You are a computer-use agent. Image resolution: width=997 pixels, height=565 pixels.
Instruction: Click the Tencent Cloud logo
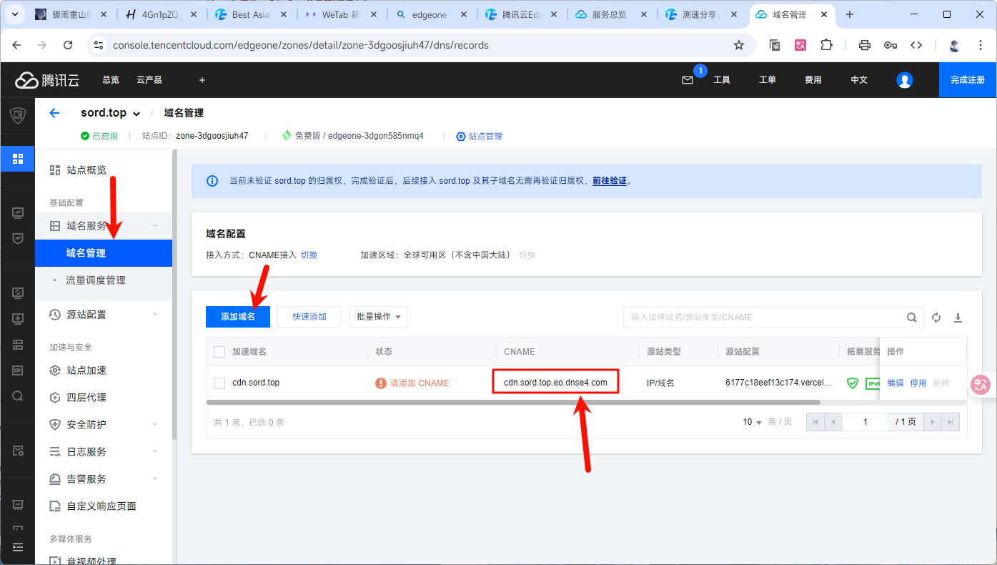(x=47, y=80)
